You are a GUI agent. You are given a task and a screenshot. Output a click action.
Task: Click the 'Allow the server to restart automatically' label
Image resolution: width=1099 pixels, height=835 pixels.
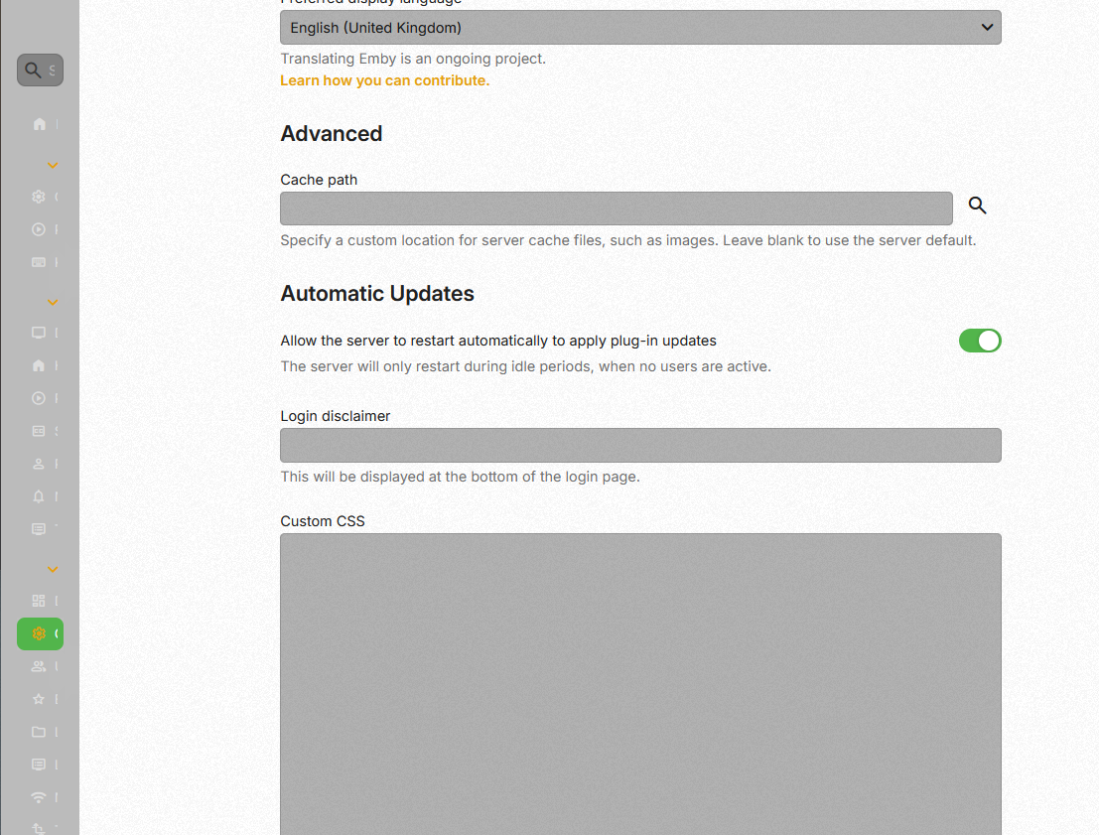[498, 341]
